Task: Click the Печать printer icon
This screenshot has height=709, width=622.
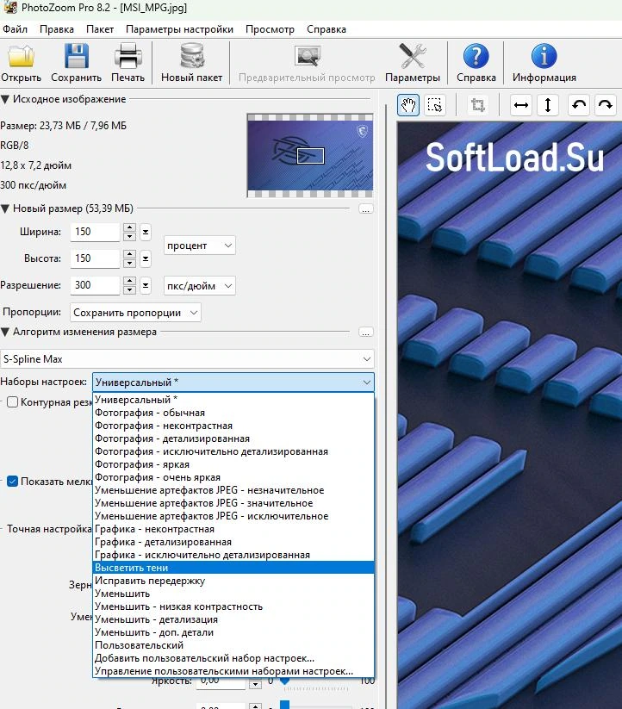Action: (128, 56)
